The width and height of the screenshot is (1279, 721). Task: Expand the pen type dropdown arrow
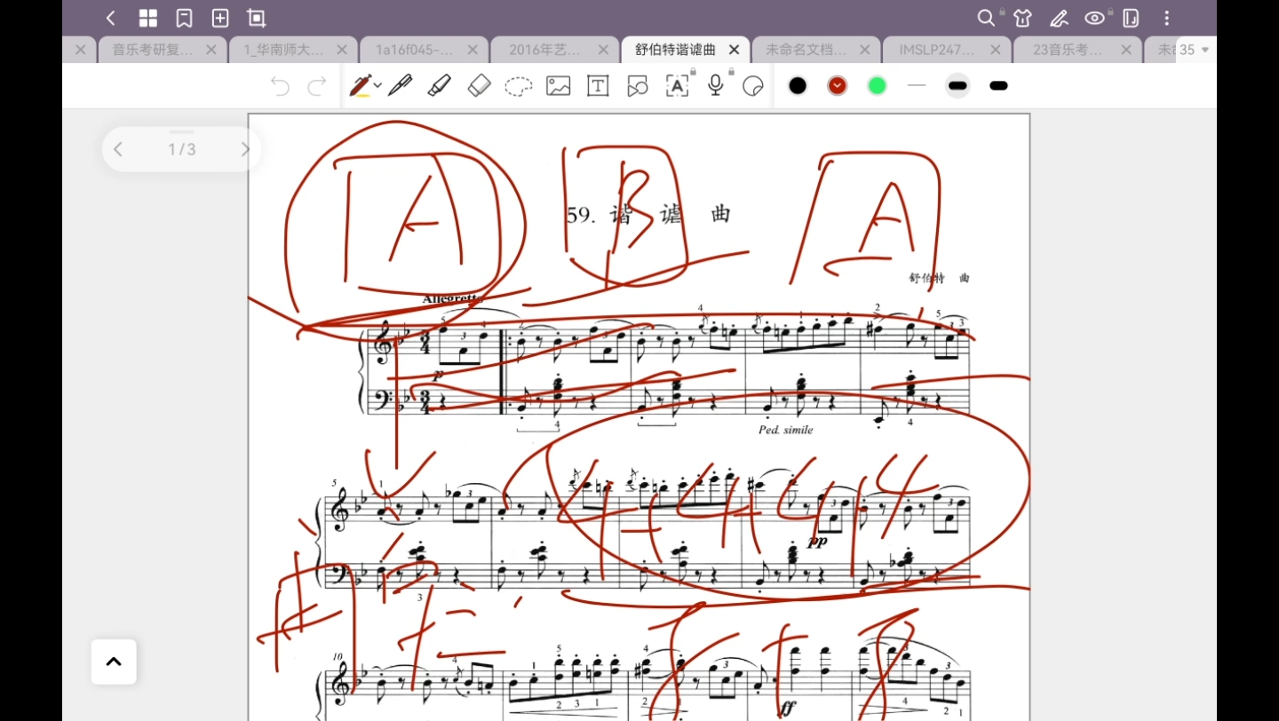pos(377,86)
